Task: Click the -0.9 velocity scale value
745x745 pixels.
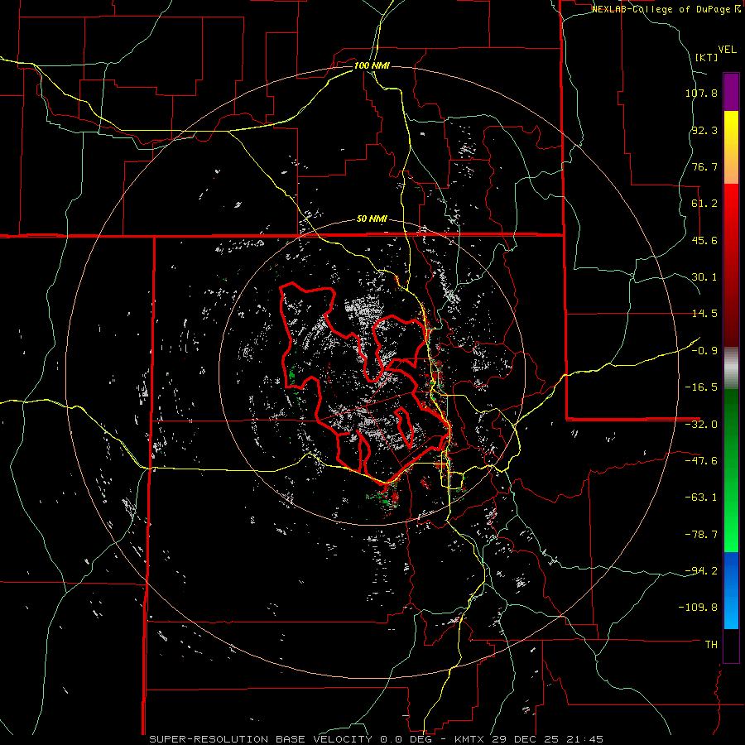Action: [704, 351]
